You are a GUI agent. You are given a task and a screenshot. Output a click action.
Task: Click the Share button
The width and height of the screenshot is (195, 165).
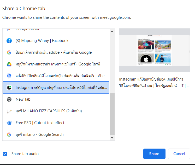point(154,154)
